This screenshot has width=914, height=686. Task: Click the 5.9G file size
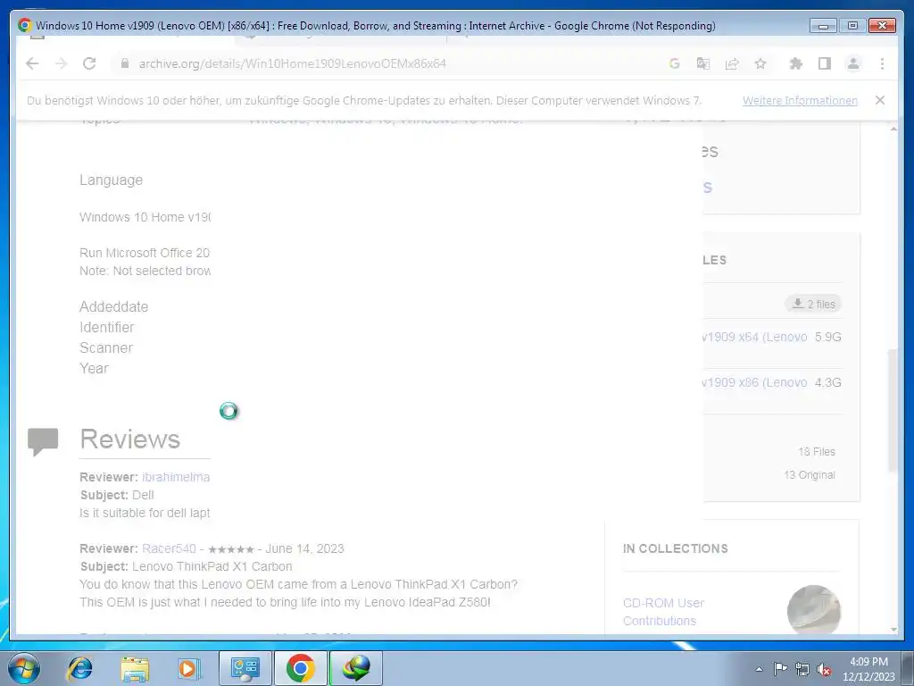[827, 337]
